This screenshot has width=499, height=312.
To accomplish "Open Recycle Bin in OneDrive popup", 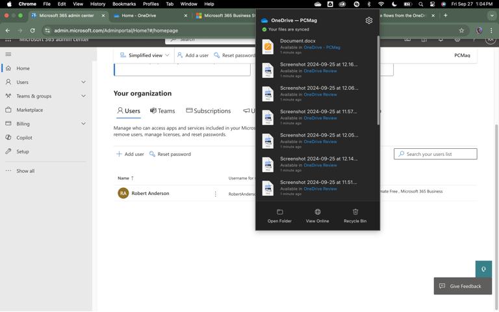I will [x=355, y=216].
